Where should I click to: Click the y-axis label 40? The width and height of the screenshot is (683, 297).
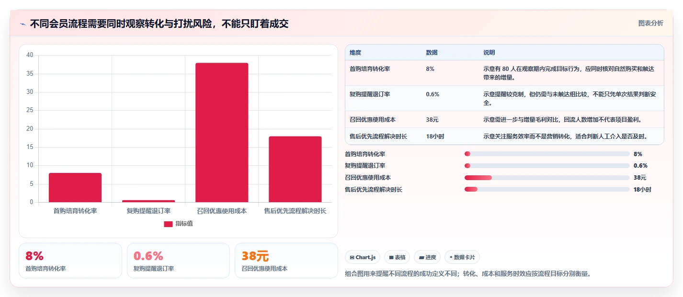point(30,55)
